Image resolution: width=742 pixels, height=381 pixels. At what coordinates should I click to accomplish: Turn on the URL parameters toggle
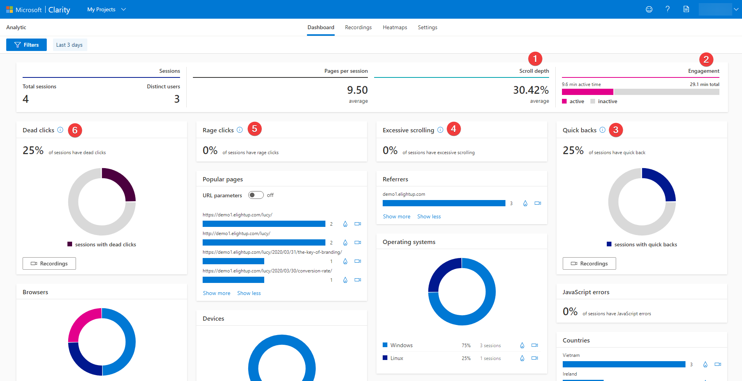pos(256,195)
